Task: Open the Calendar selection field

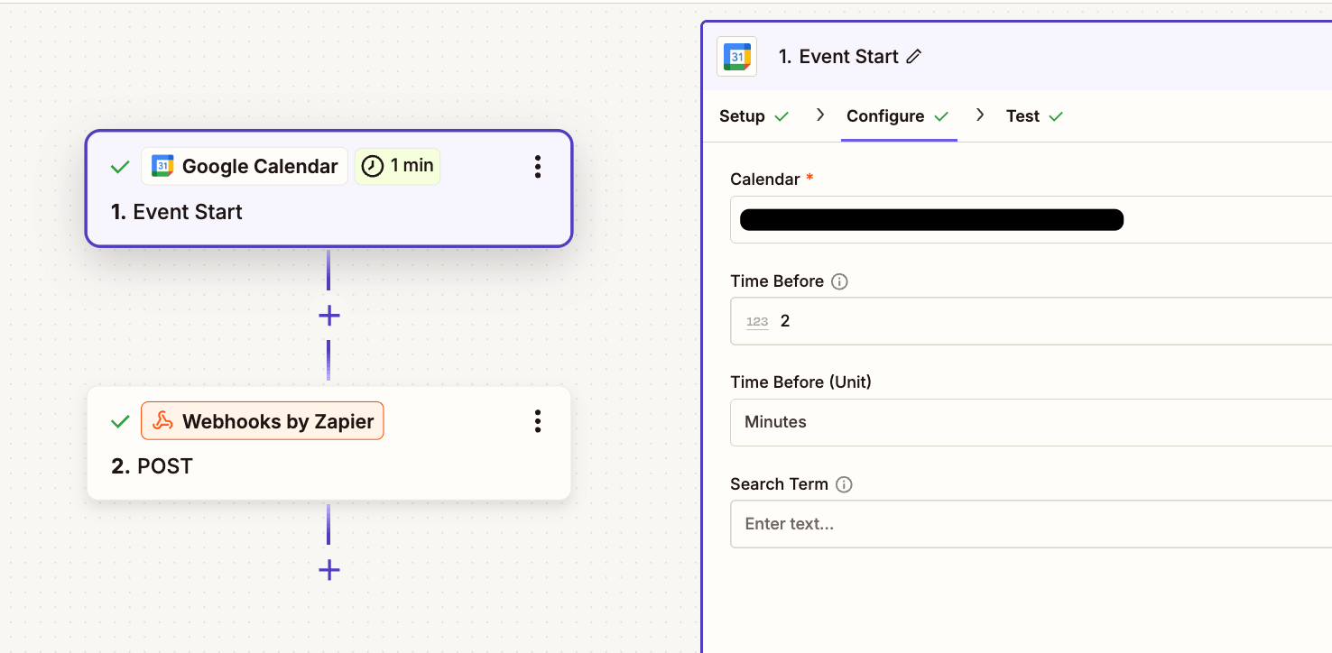Action: [1029, 219]
